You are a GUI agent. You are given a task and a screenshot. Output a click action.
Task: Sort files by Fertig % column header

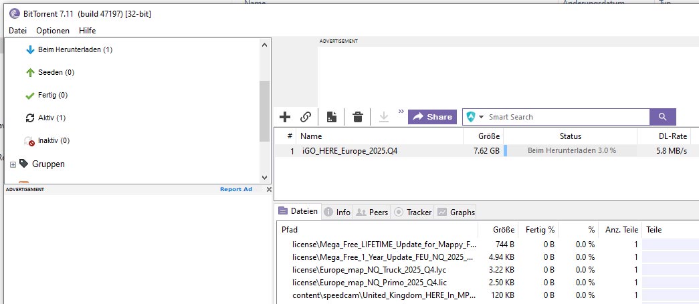pos(538,230)
